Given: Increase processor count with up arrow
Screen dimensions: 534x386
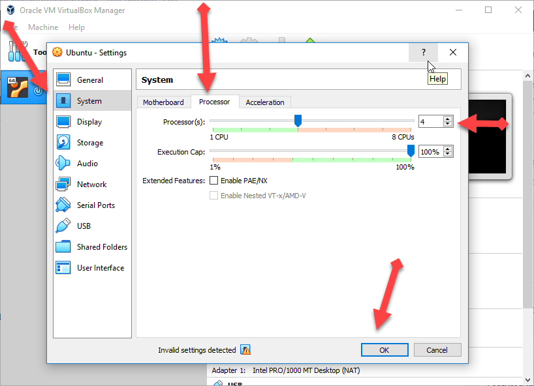Looking at the screenshot, I should point(447,119).
